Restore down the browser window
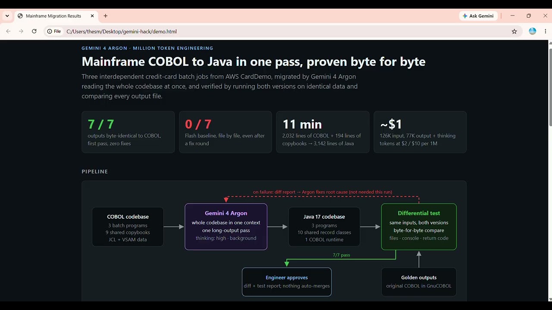The image size is (552, 310). (529, 16)
